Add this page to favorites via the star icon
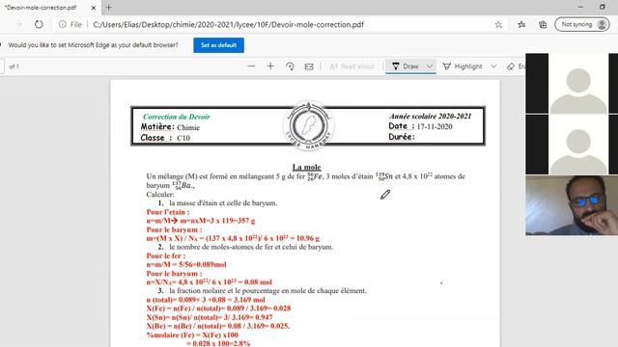Screen dimensions: 618x347 coord(498,24)
